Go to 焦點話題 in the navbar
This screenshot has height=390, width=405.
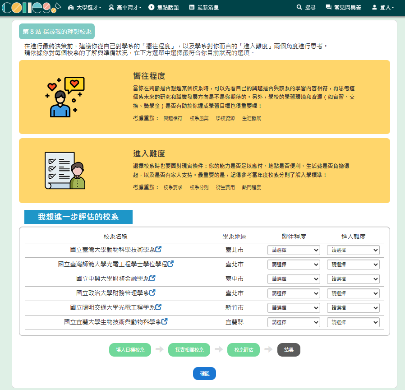(x=163, y=8)
